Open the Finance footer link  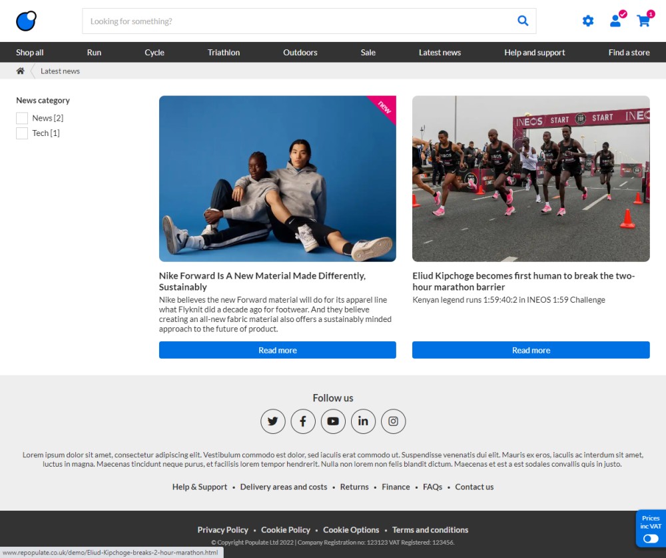[x=396, y=487]
